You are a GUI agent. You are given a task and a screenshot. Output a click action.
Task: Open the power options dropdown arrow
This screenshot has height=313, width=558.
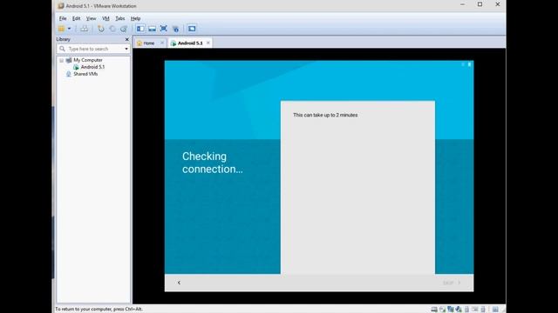pos(69,29)
